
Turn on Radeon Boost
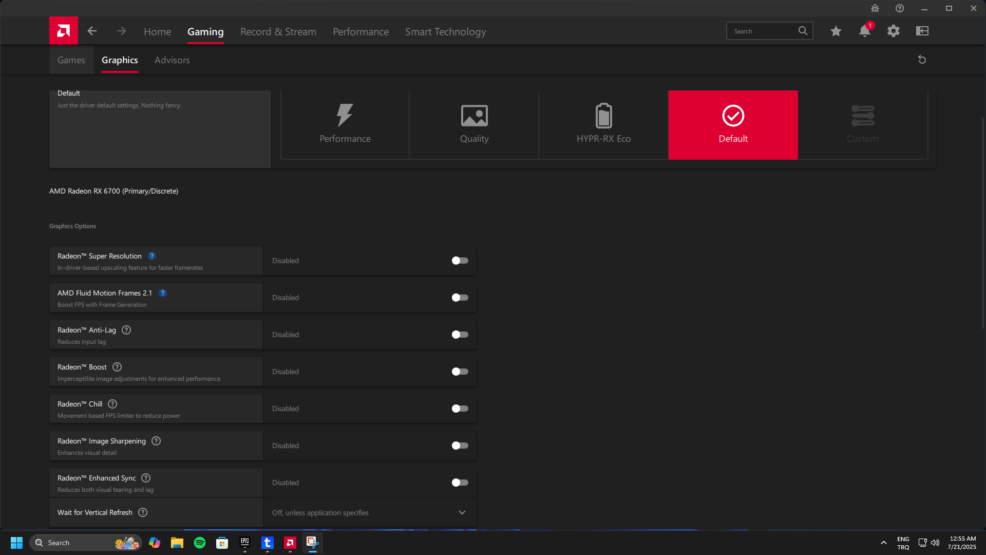(x=460, y=372)
